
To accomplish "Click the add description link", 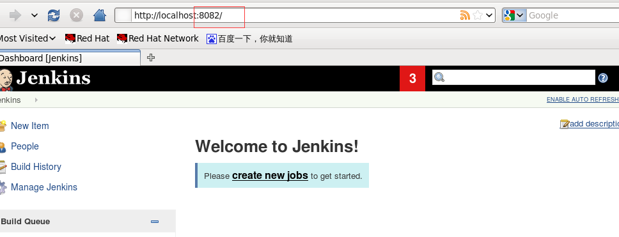I will (594, 124).
